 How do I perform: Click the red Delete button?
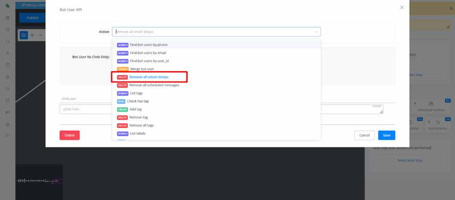69,135
